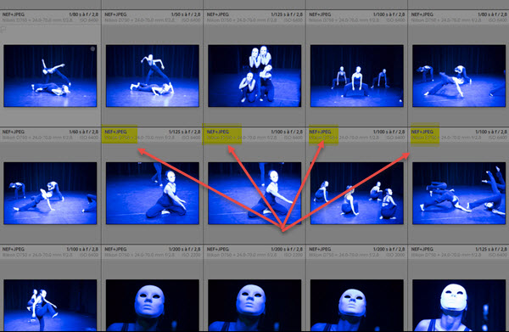
Task: Select the mask close-up in the second column, ISO 2200
Action: 153,305
